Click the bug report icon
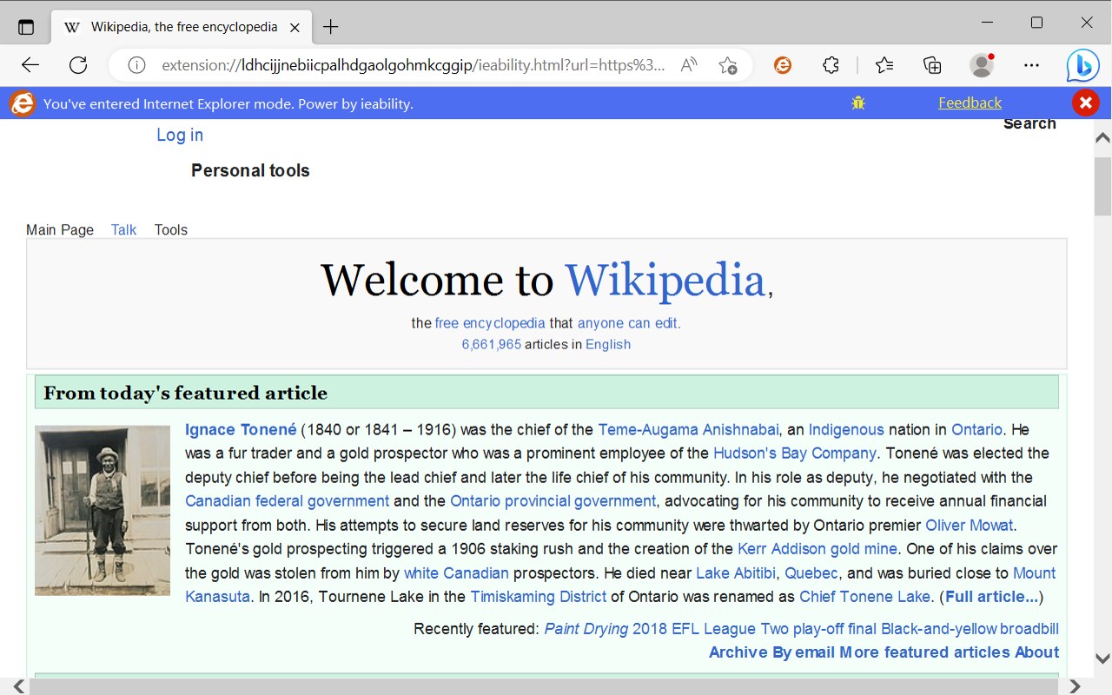This screenshot has height=695, width=1112. coord(858,103)
